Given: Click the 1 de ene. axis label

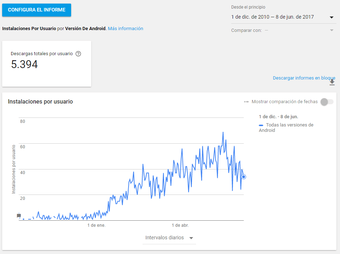Looking at the screenshot, I should click(97, 225).
